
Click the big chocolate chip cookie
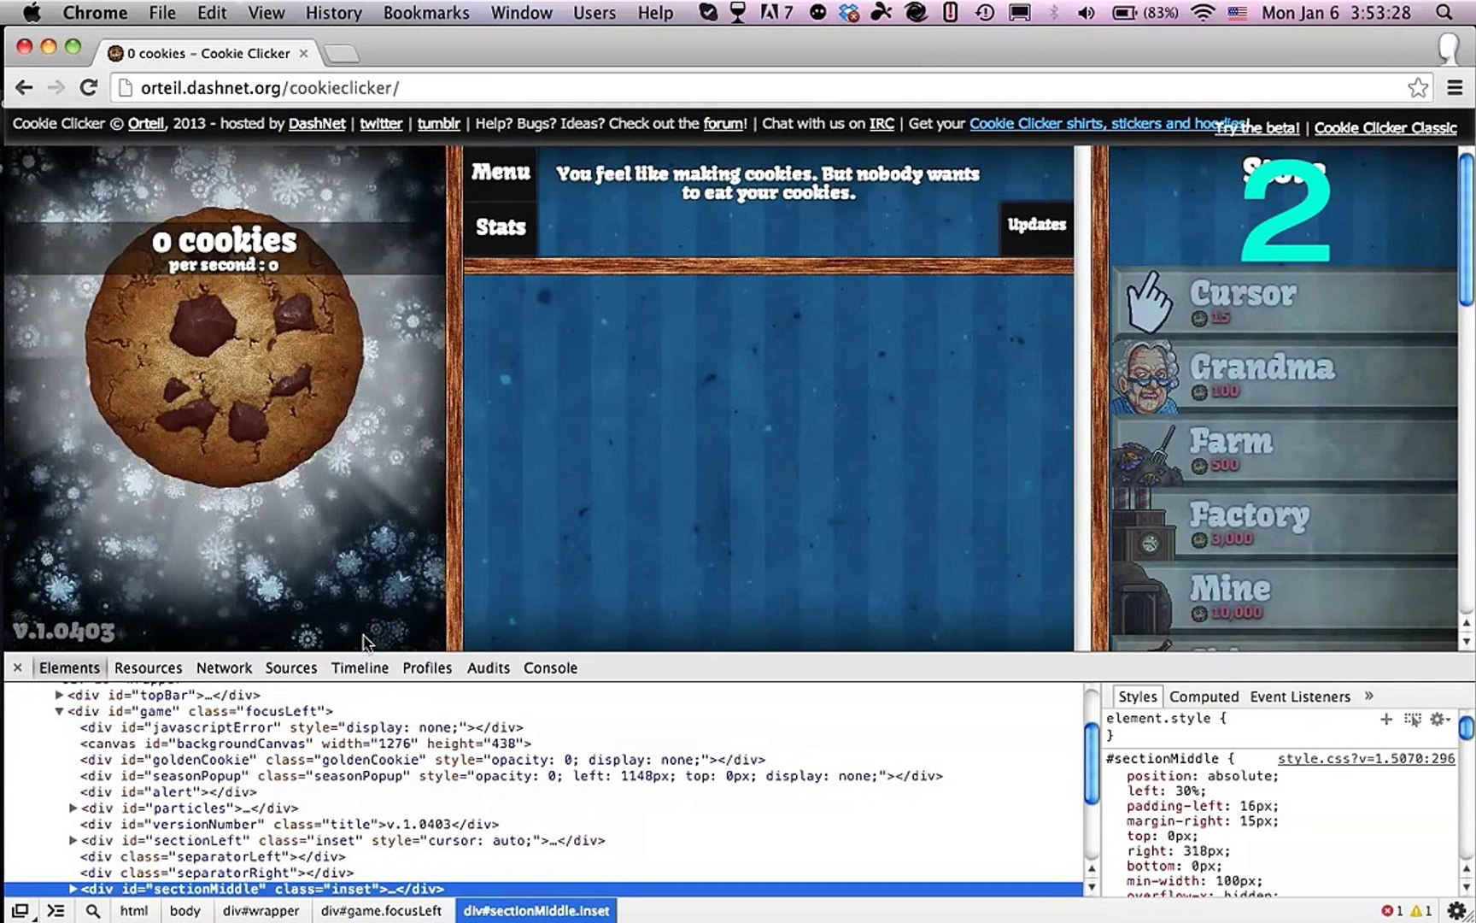click(224, 347)
